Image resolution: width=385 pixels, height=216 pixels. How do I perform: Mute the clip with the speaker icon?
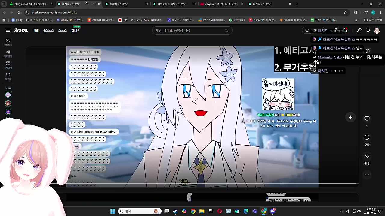367,51
